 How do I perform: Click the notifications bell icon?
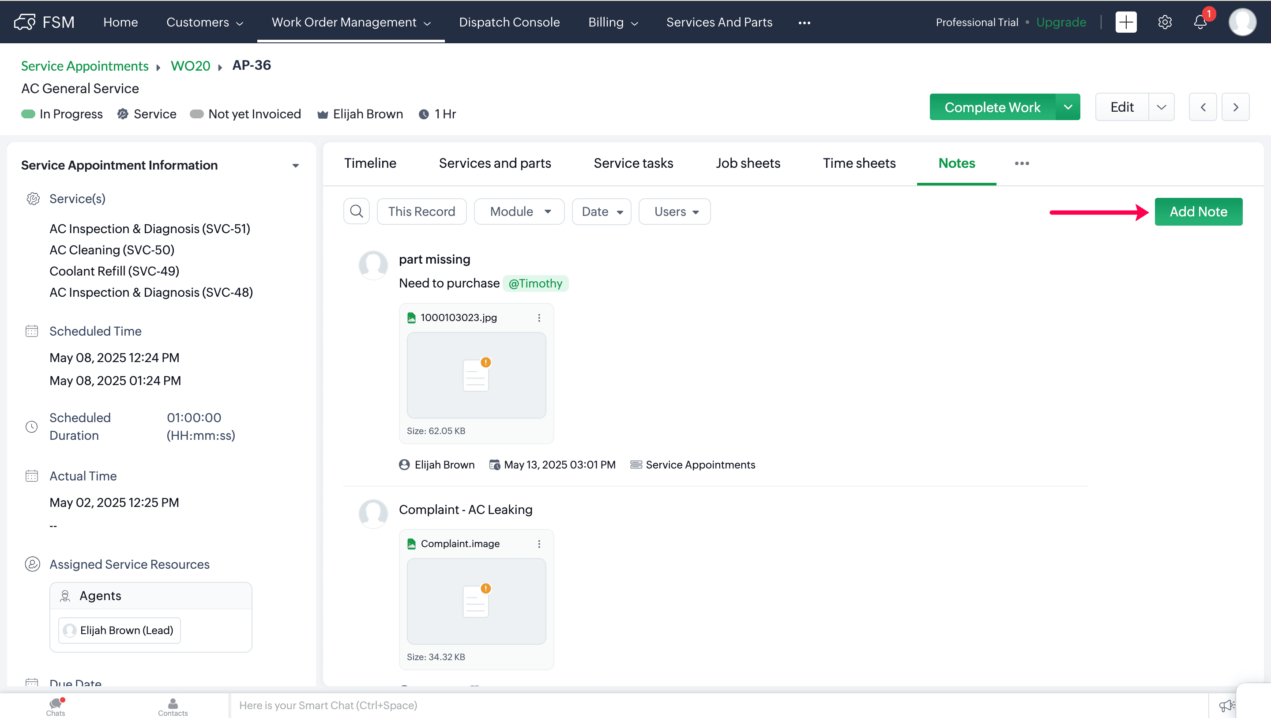click(x=1200, y=22)
